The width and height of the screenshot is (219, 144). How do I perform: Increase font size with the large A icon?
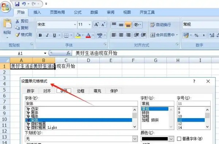click(x=96, y=24)
